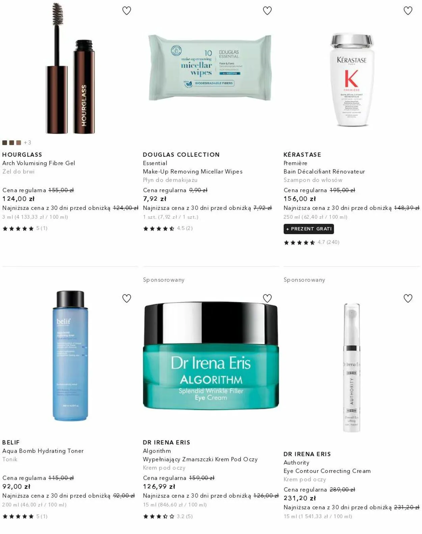The image size is (422, 534).
Task: View the micellar wipes package image
Action: coord(210,67)
